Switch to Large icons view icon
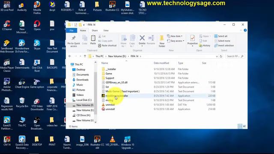The height and width of the screenshot is (154, 274). (244, 126)
